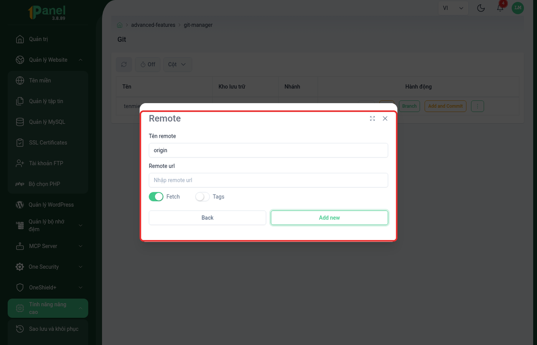Click the SSL Certificates clipboard icon
Image resolution: width=537 pixels, height=345 pixels.
point(20,143)
